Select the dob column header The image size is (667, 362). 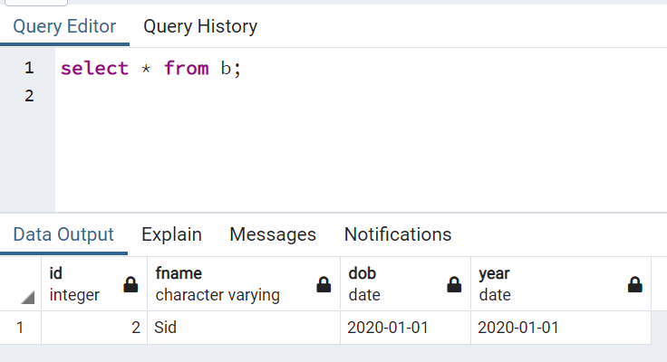tap(390, 283)
